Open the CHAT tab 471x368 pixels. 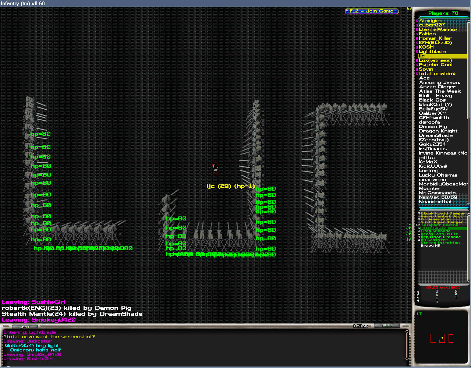pyautogui.click(x=25, y=326)
